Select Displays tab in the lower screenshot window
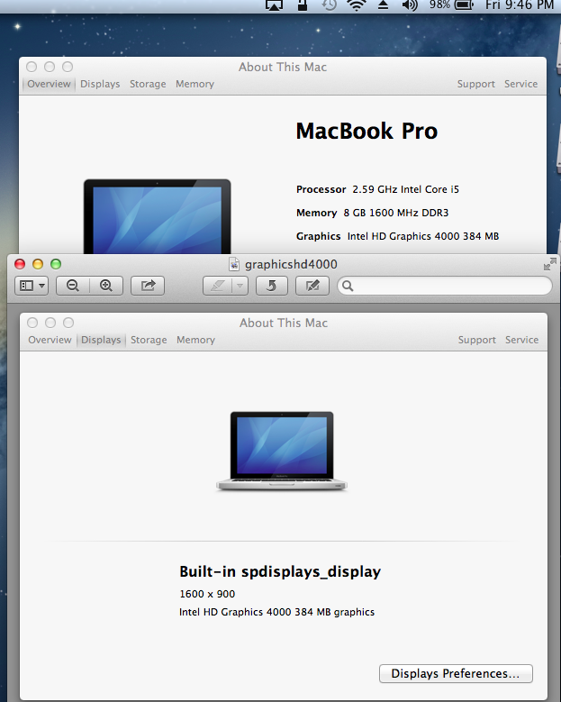Screen dimensions: 561x702 click(x=101, y=340)
